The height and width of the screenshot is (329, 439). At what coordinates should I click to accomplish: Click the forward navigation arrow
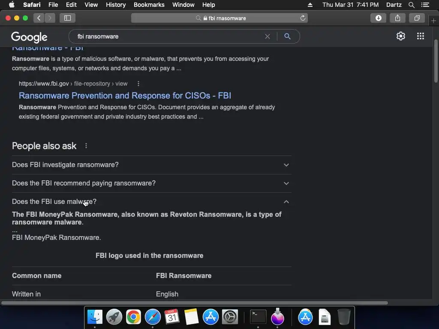50,18
